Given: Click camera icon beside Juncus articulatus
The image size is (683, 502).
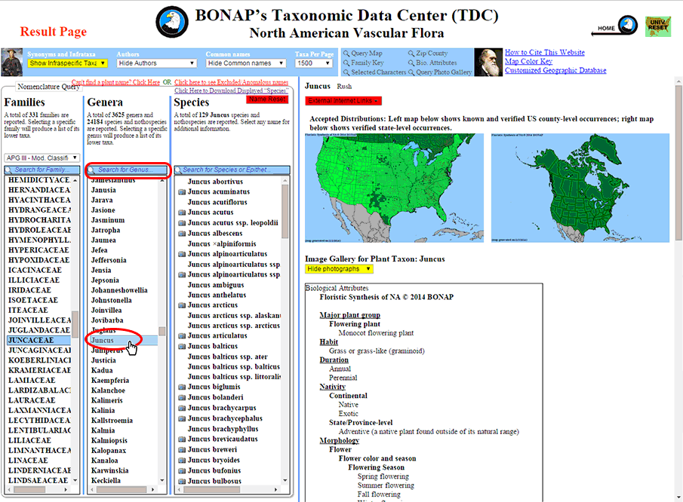Looking at the screenshot, I should [182, 336].
